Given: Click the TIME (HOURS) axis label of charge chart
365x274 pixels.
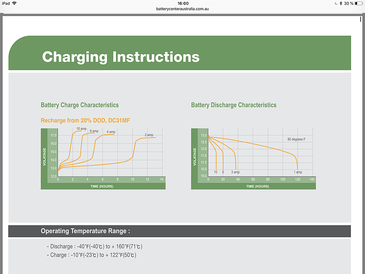Looking at the screenshot, I should [x=102, y=186].
